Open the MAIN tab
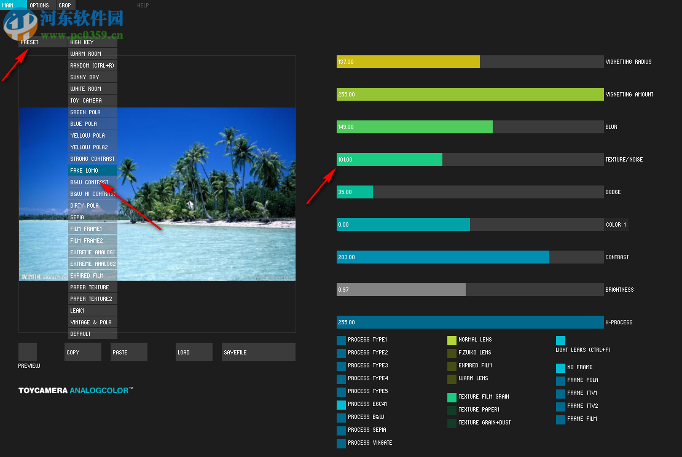The height and width of the screenshot is (457, 682). pyautogui.click(x=13, y=5)
